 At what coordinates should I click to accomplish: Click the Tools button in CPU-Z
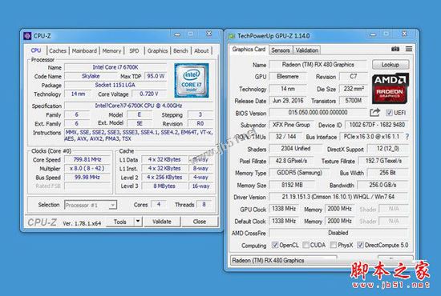click(120, 222)
